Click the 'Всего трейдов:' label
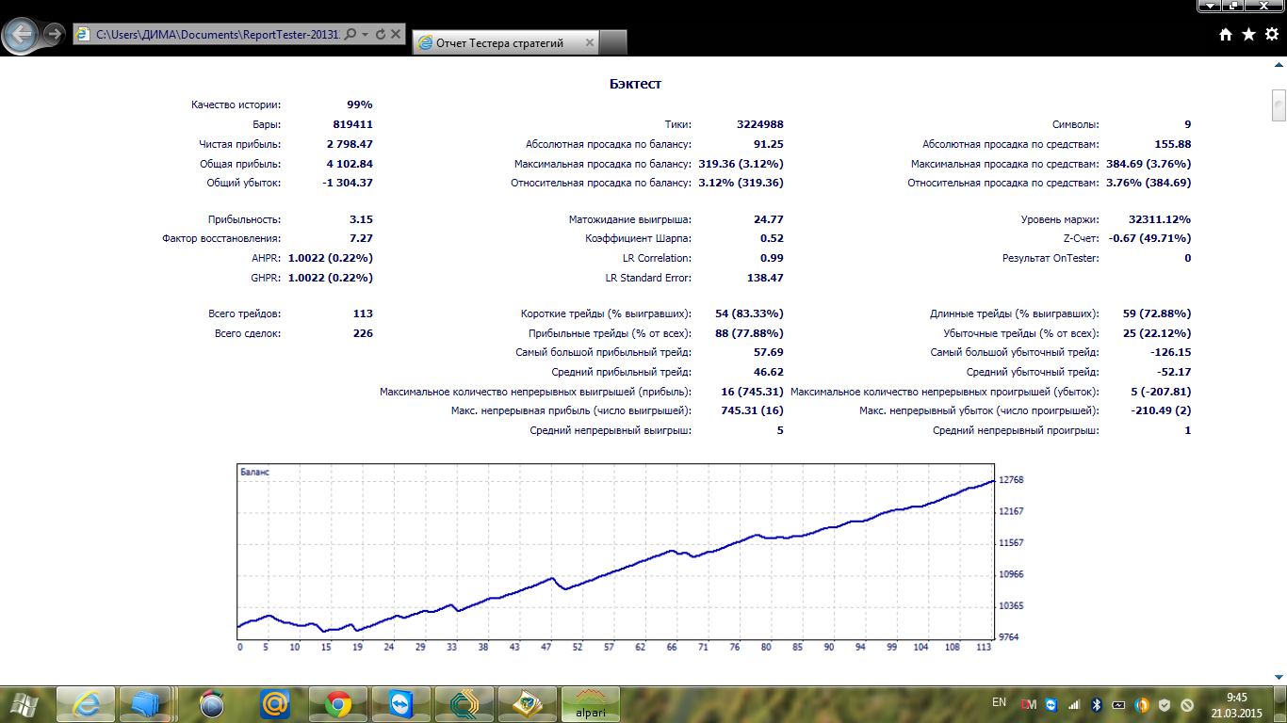 (244, 313)
